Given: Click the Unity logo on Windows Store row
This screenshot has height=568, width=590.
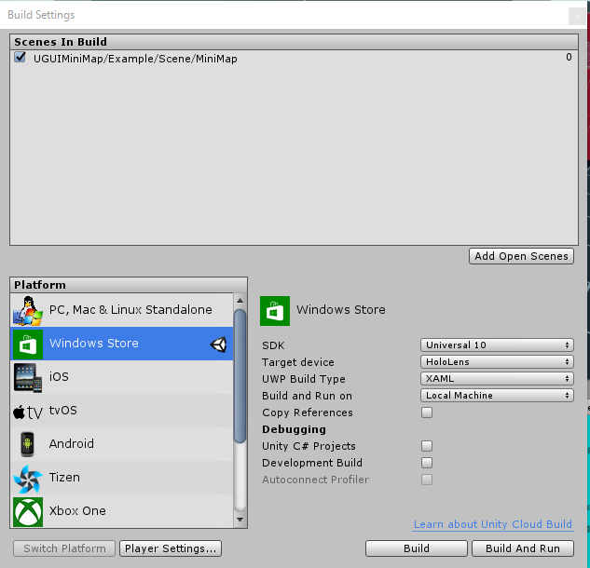Looking at the screenshot, I should pos(219,344).
